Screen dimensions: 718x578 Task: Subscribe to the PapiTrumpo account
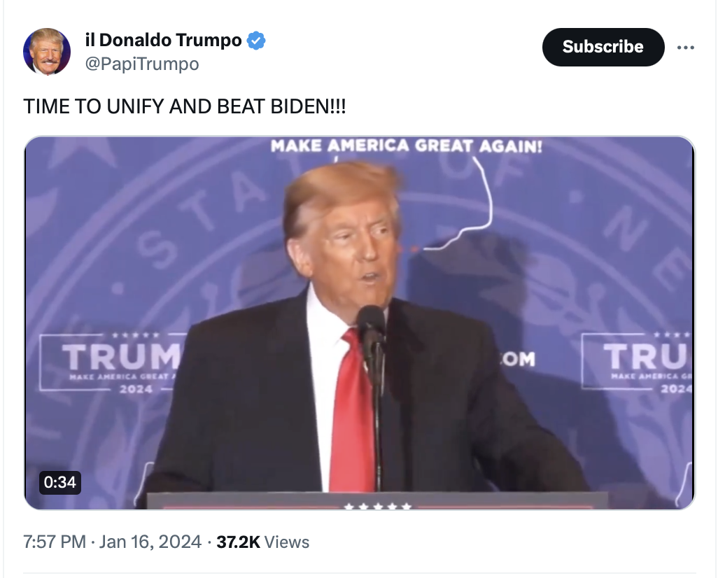[x=603, y=47]
